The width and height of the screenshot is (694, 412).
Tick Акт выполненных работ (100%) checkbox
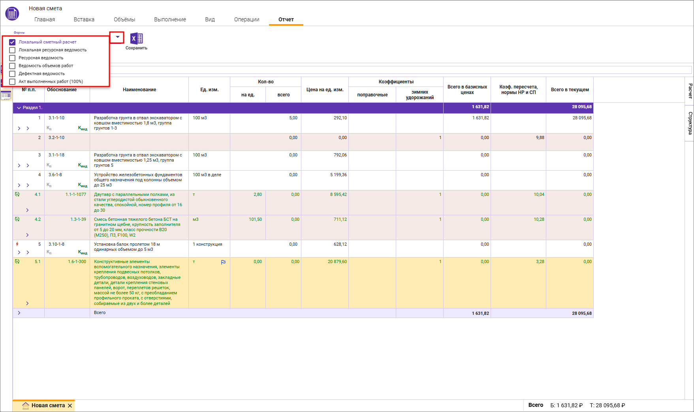click(12, 82)
